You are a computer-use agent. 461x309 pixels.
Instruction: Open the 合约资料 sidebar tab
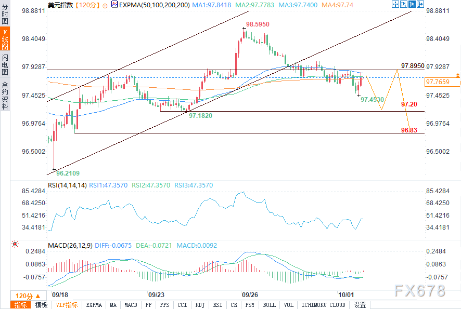(x=5, y=95)
